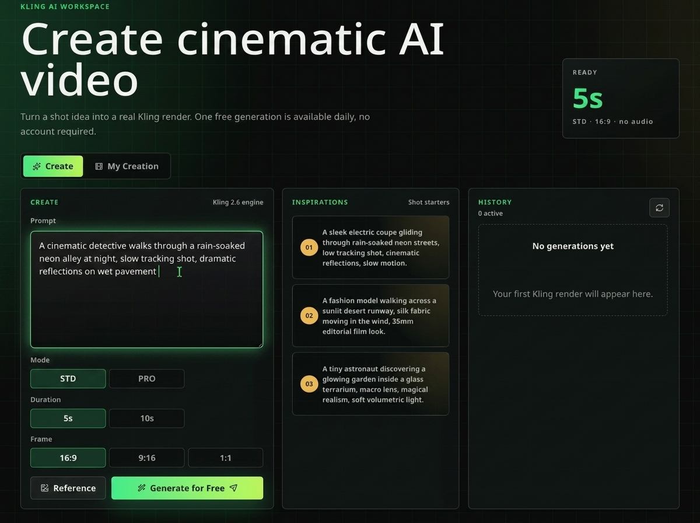Choose the 1:1 frame ratio
700x523 pixels.
click(x=225, y=458)
